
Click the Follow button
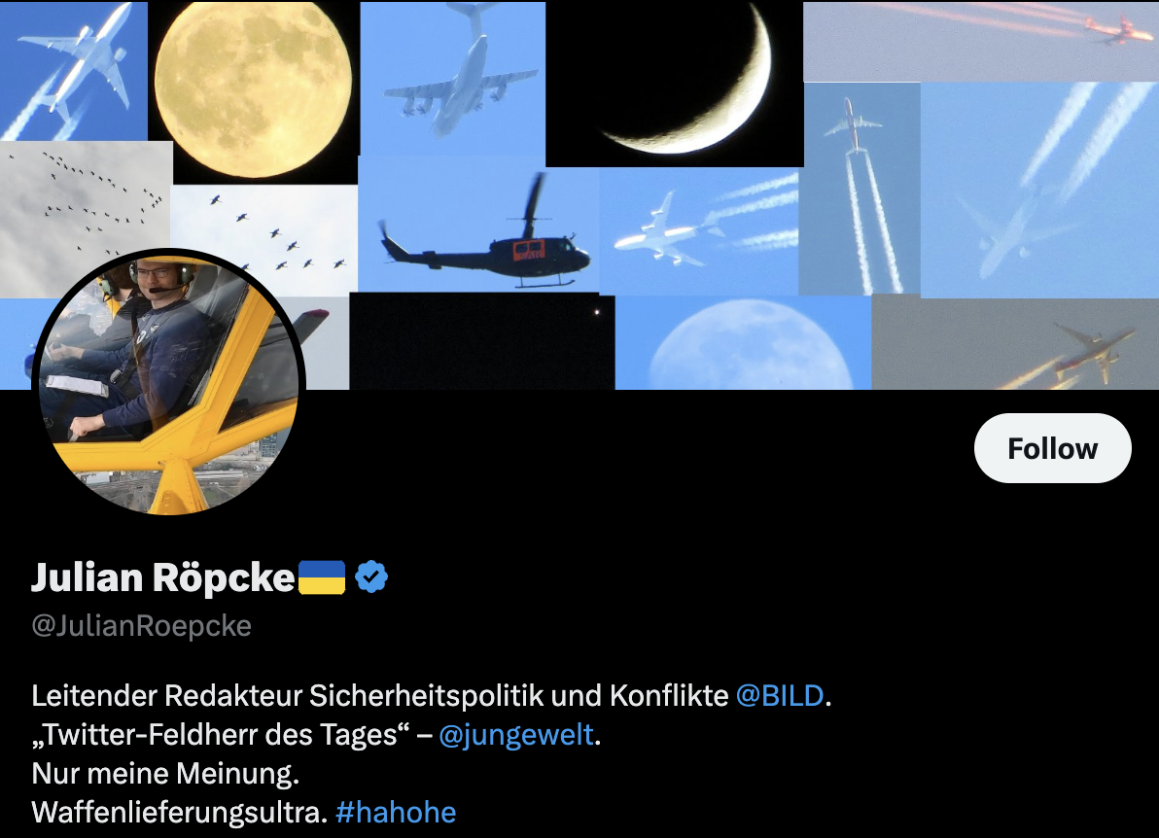pyautogui.click(x=1053, y=448)
